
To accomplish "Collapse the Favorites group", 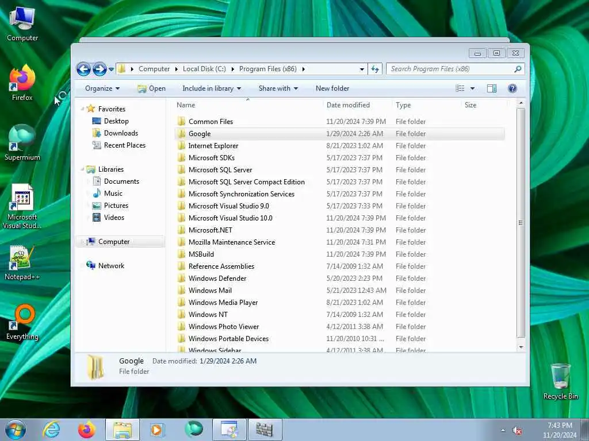I will [83, 109].
